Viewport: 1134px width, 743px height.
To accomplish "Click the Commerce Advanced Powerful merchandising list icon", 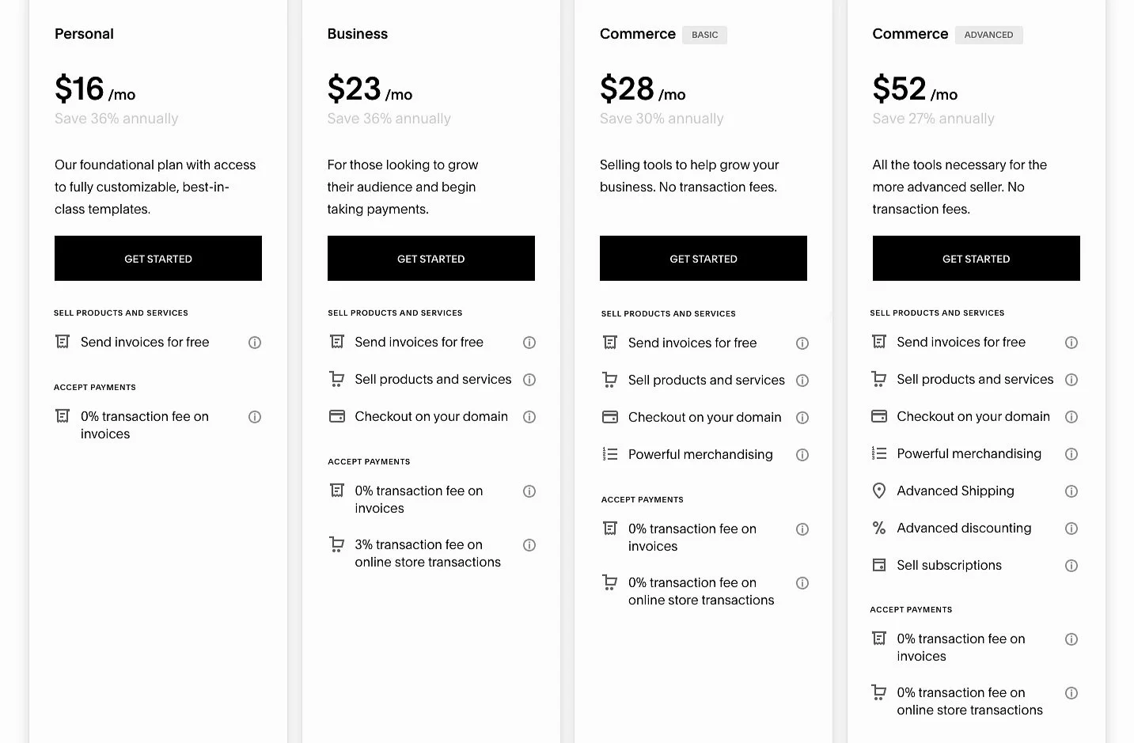I will tap(878, 453).
